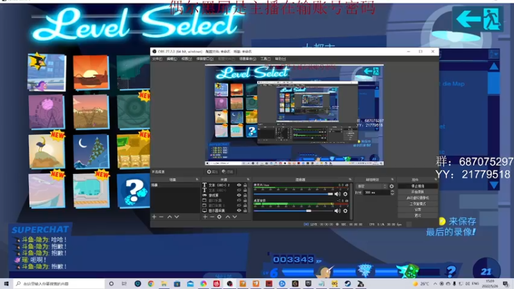
Task: Move source up in Sources panel
Action: (x=228, y=217)
